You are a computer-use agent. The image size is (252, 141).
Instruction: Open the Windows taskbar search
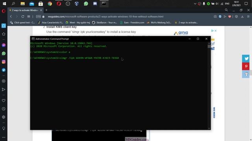coord(13,4)
